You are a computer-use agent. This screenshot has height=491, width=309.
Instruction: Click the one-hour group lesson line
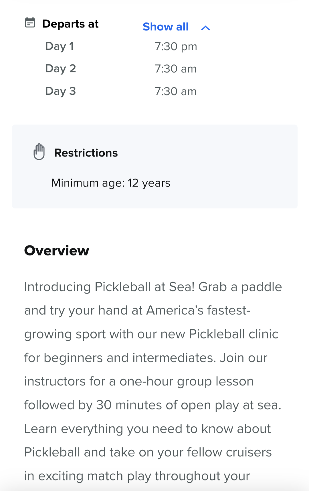click(x=139, y=382)
